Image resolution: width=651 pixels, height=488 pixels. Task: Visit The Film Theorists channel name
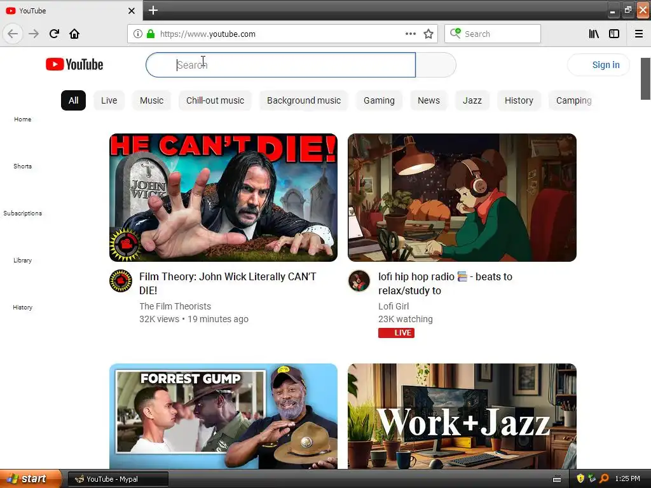[x=175, y=306]
